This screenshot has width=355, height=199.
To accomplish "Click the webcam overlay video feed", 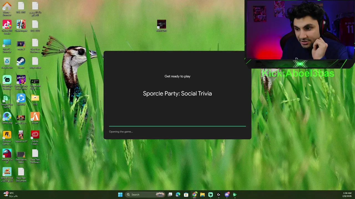I will point(300,30).
